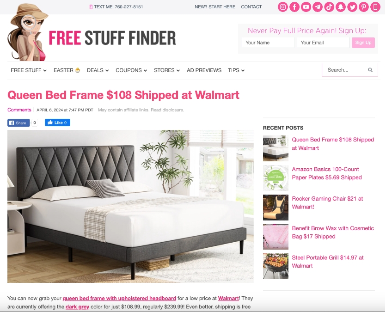Image resolution: width=386 pixels, height=312 pixels.
Task: Expand the Free Stuff menu
Action: tap(29, 70)
